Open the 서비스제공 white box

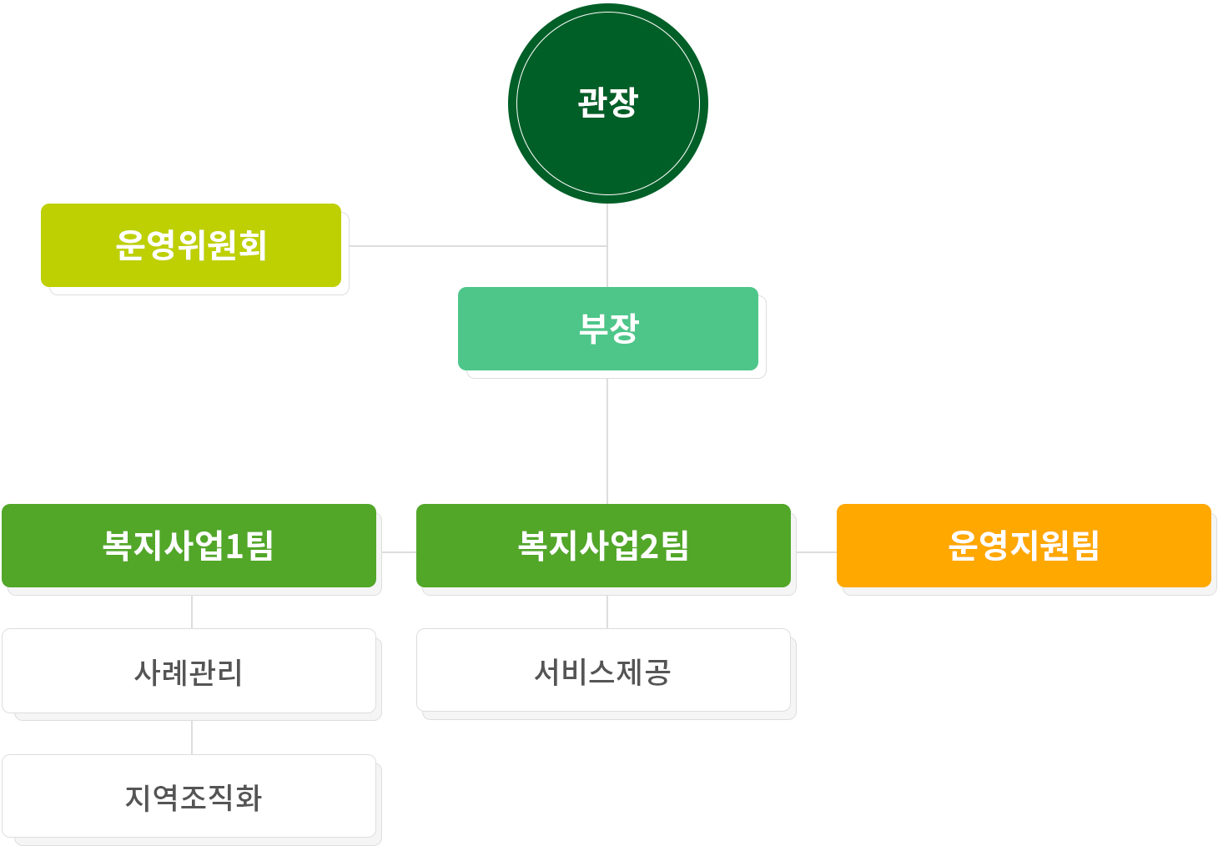603,671
